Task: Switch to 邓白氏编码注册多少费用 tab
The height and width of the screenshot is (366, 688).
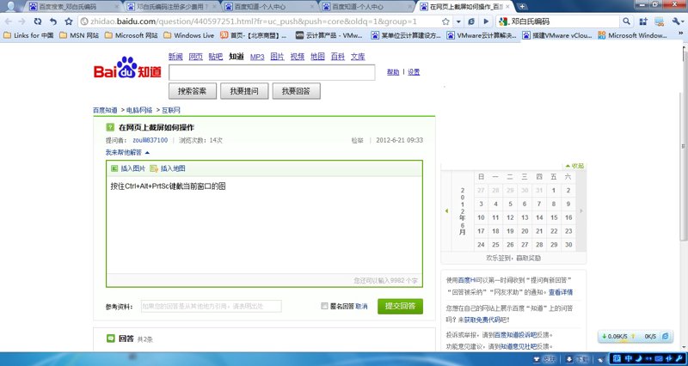Action: (172, 7)
